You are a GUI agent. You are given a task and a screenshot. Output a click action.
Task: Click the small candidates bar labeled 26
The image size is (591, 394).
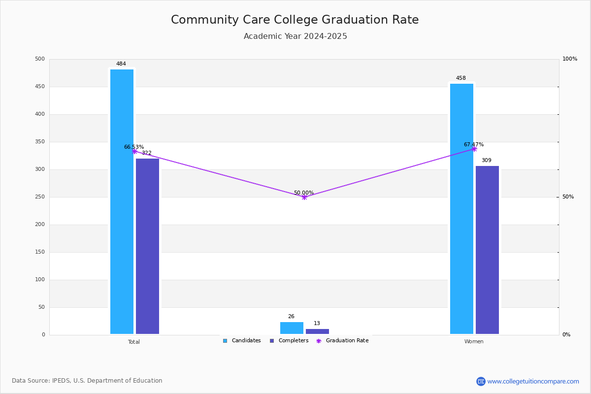point(292,328)
